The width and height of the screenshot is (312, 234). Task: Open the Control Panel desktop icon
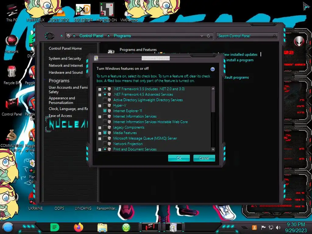(x=12, y=107)
